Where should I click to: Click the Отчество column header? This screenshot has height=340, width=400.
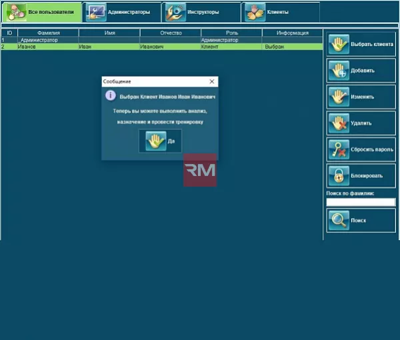[x=171, y=33]
